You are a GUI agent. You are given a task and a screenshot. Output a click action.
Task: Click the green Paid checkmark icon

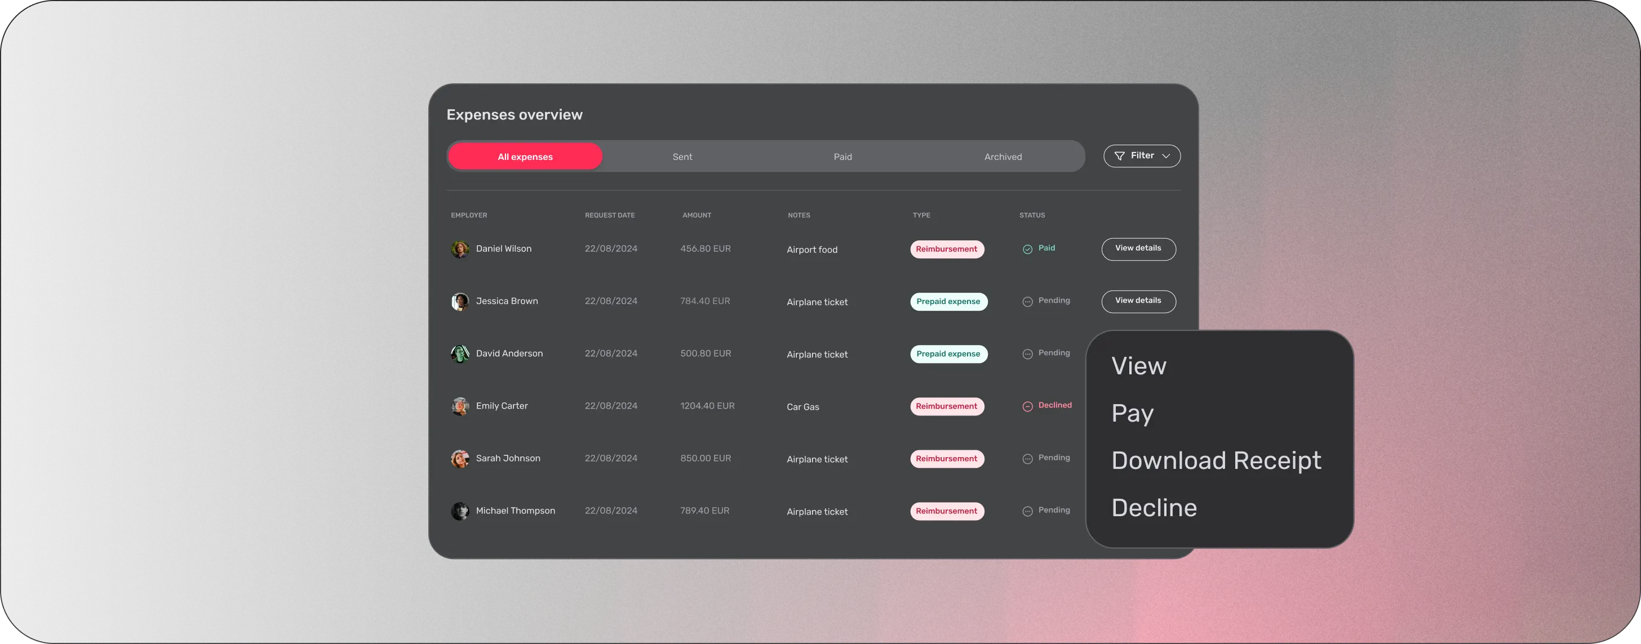coord(1027,249)
